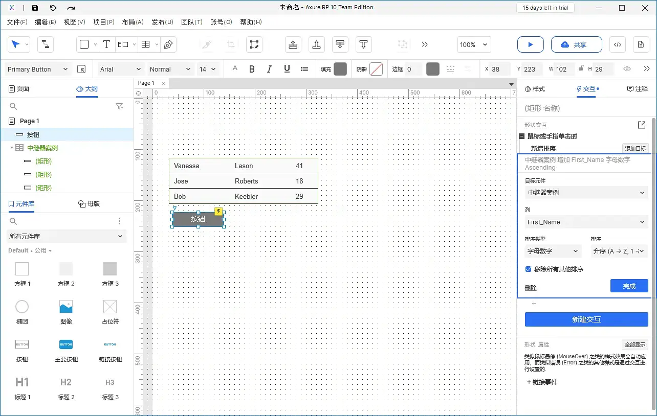
Task: Select 中继器案例 in the outline tree
Action: pos(42,148)
